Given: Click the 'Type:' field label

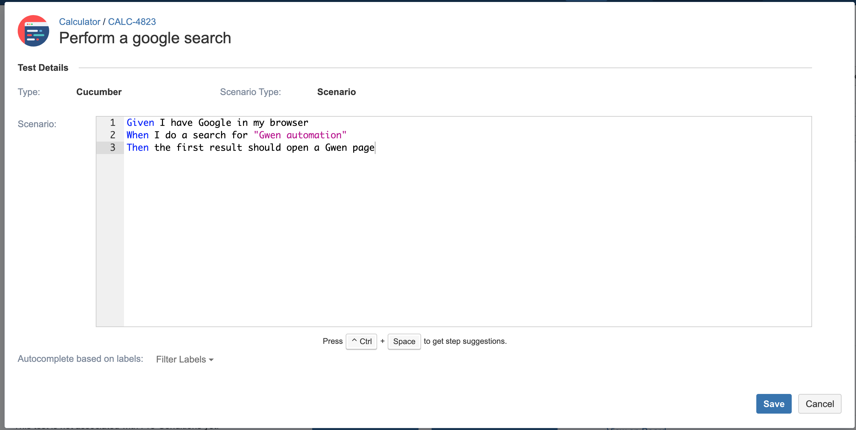Looking at the screenshot, I should pyautogui.click(x=29, y=92).
